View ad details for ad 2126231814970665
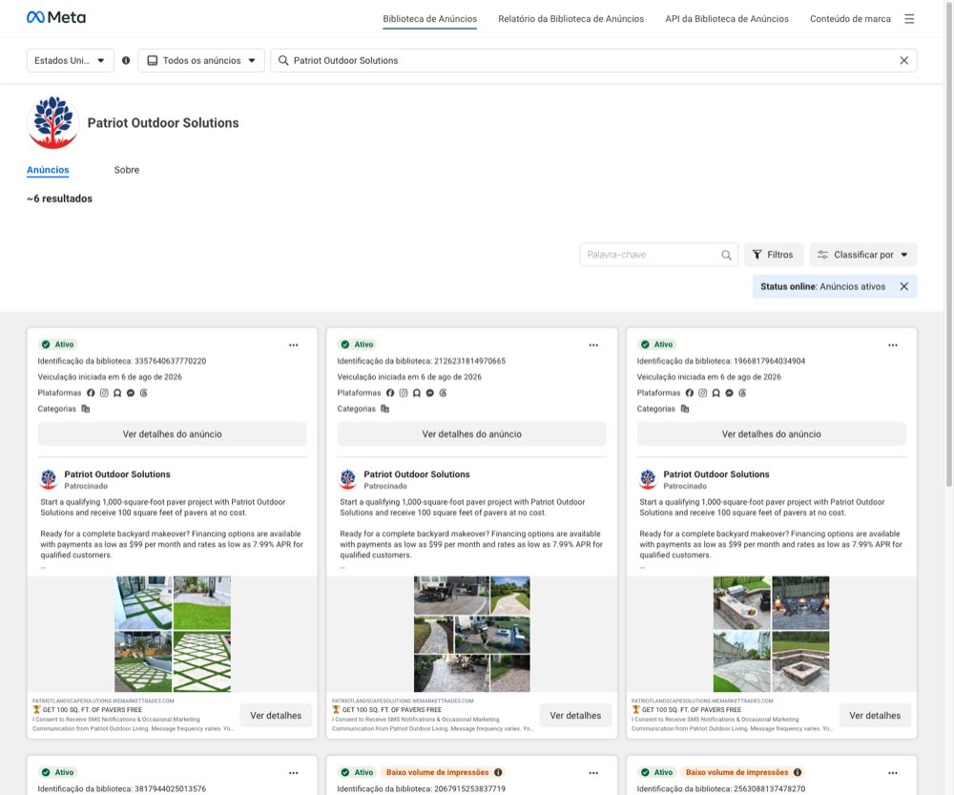The image size is (954, 795). [471, 434]
